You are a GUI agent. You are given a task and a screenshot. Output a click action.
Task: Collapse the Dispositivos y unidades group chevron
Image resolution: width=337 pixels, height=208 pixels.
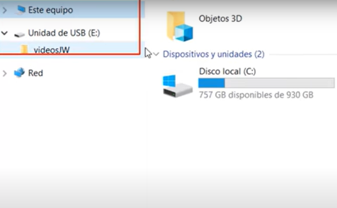point(156,54)
